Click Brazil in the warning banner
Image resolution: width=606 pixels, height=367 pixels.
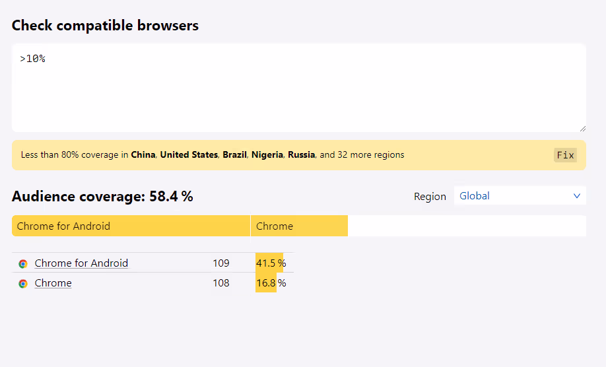click(234, 155)
